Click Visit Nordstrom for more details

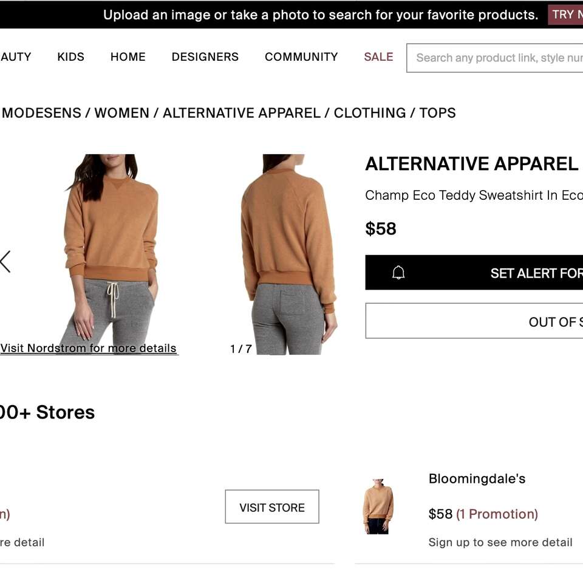(89, 349)
